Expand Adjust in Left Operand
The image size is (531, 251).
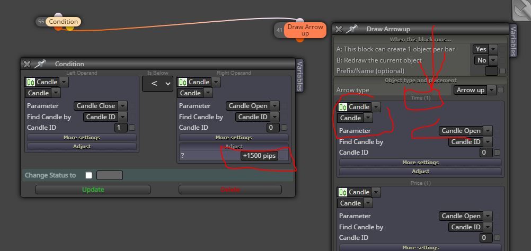coord(82,147)
